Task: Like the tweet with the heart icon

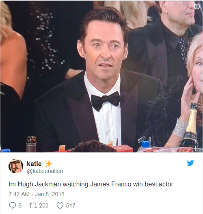Action: (60, 205)
